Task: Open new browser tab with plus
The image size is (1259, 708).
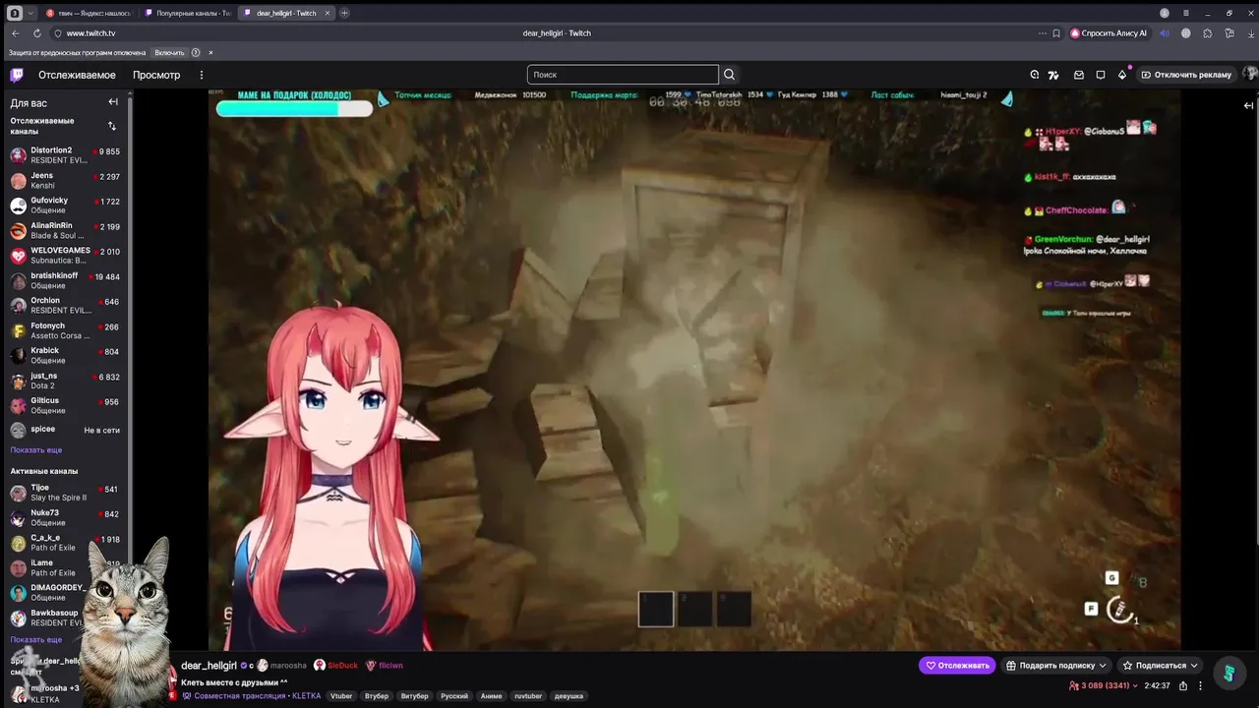Action: 344,13
